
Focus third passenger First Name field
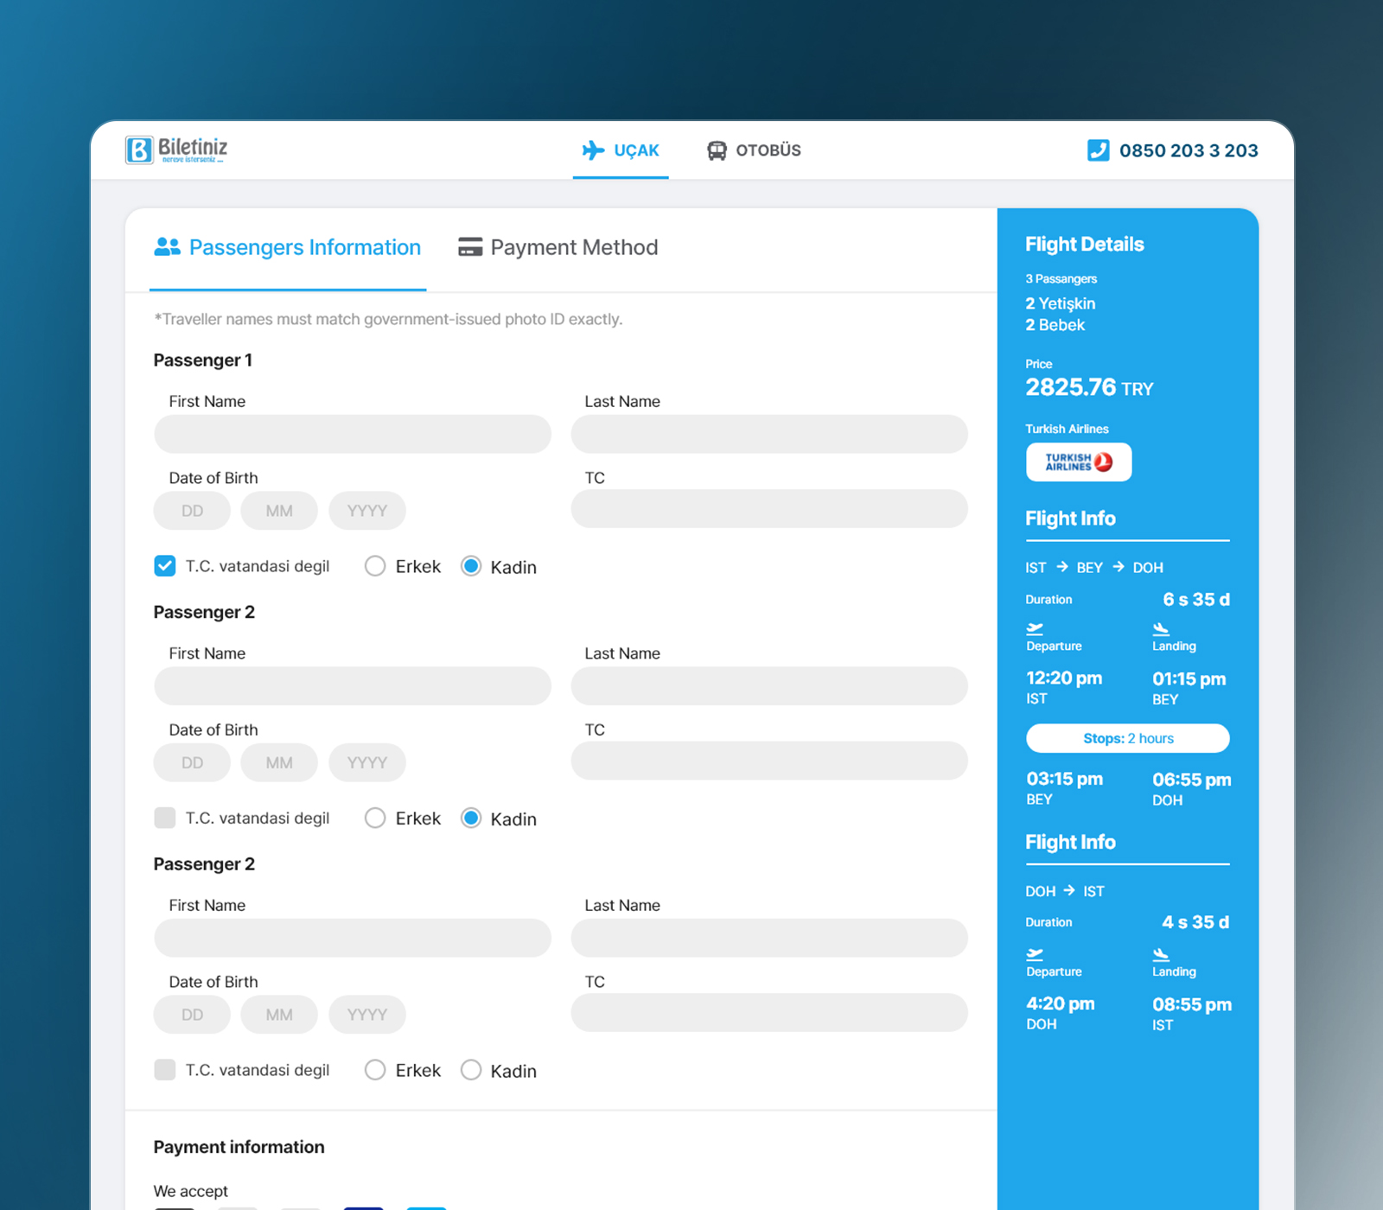(x=353, y=938)
